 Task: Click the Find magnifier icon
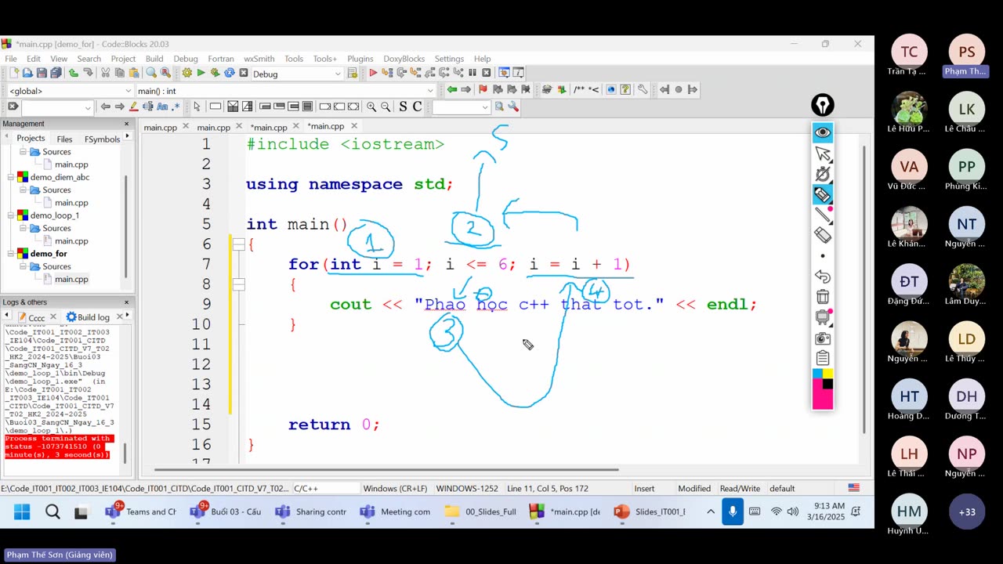click(x=151, y=73)
